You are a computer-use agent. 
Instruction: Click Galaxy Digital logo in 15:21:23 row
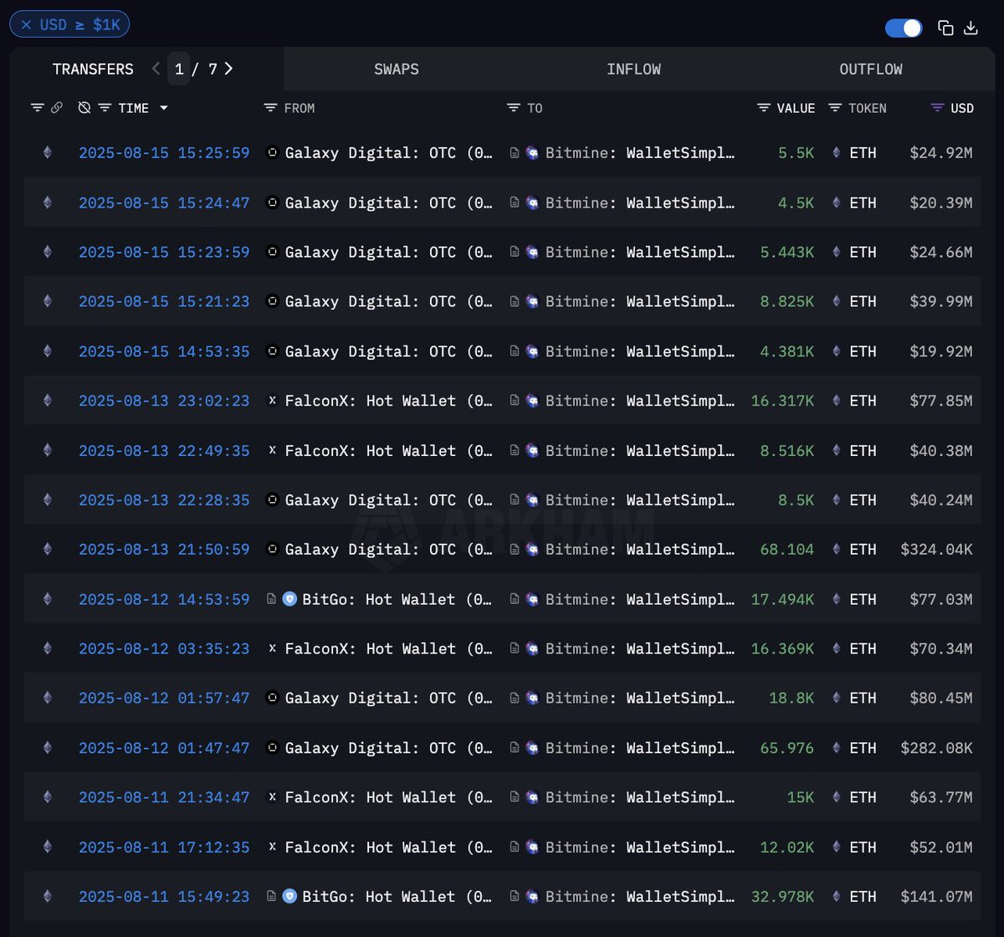272,301
